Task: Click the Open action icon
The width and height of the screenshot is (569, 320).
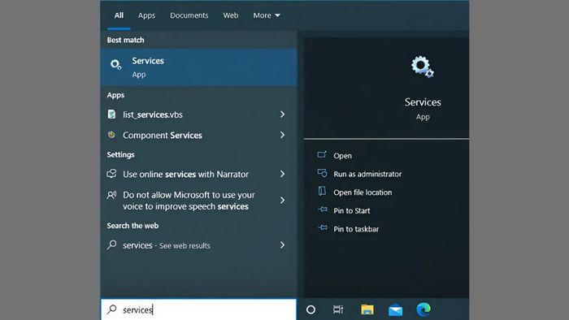Action: tap(322, 155)
